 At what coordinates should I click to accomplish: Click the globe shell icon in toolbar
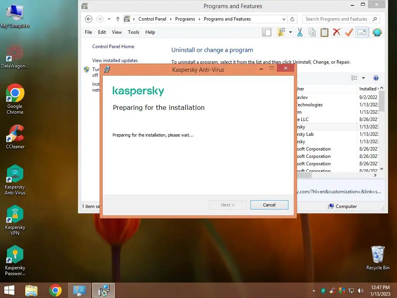[377, 33]
